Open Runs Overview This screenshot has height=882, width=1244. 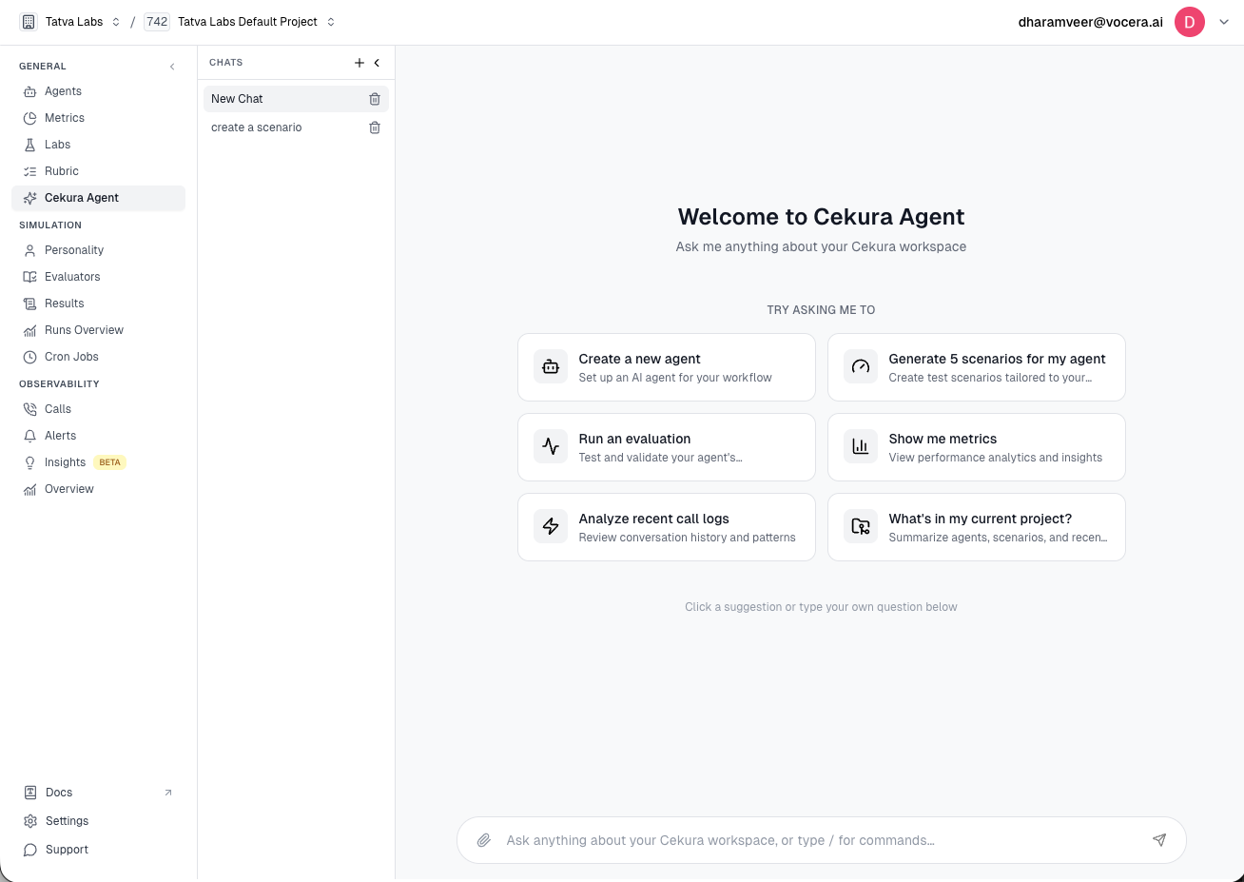pos(98,330)
